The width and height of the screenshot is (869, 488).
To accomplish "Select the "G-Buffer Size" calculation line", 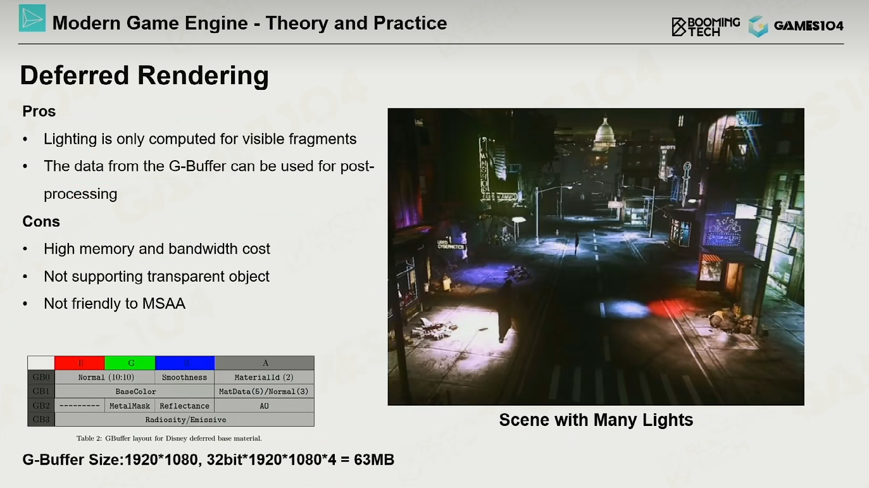I will (x=208, y=460).
